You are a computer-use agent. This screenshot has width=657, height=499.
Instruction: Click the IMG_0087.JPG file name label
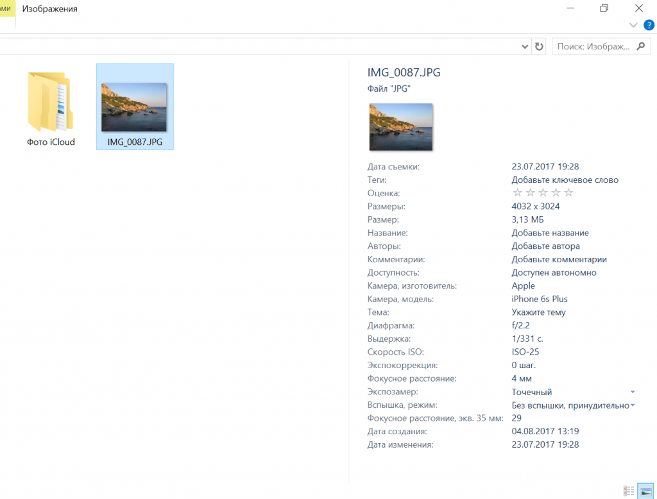(135, 142)
